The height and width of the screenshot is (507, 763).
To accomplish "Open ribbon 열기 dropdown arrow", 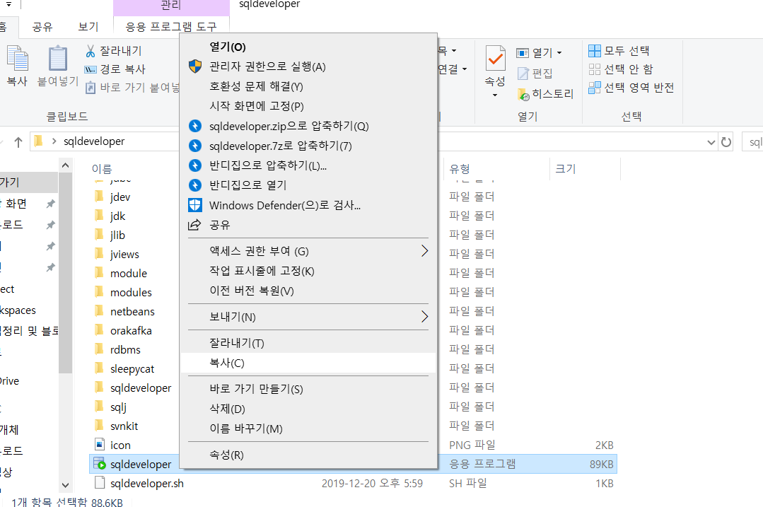I will (x=559, y=52).
